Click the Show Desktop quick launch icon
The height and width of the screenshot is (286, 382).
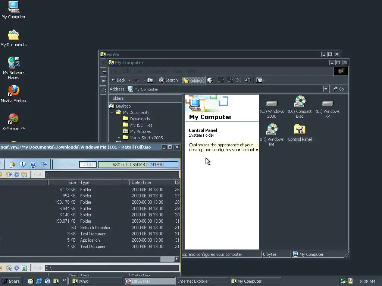point(30,281)
